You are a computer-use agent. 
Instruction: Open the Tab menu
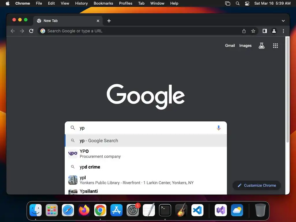[x=141, y=3]
